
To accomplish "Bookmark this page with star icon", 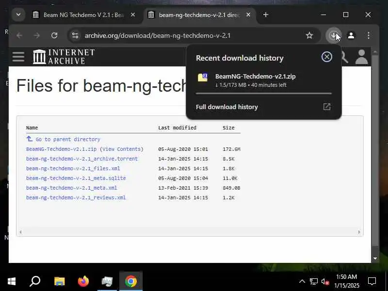I will [x=309, y=35].
